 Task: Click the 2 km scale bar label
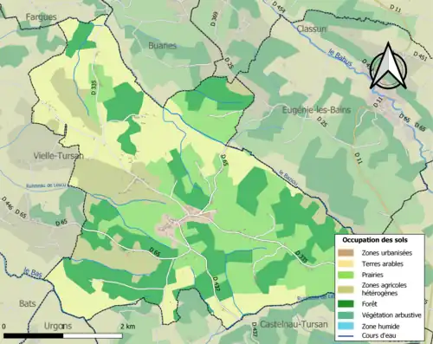pos(127,327)
